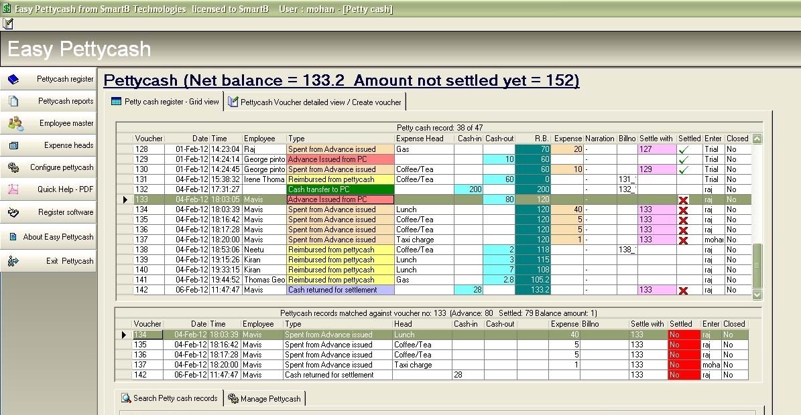Click the voucher icon on detailed view tab
This screenshot has width=801, height=415.
(x=233, y=102)
